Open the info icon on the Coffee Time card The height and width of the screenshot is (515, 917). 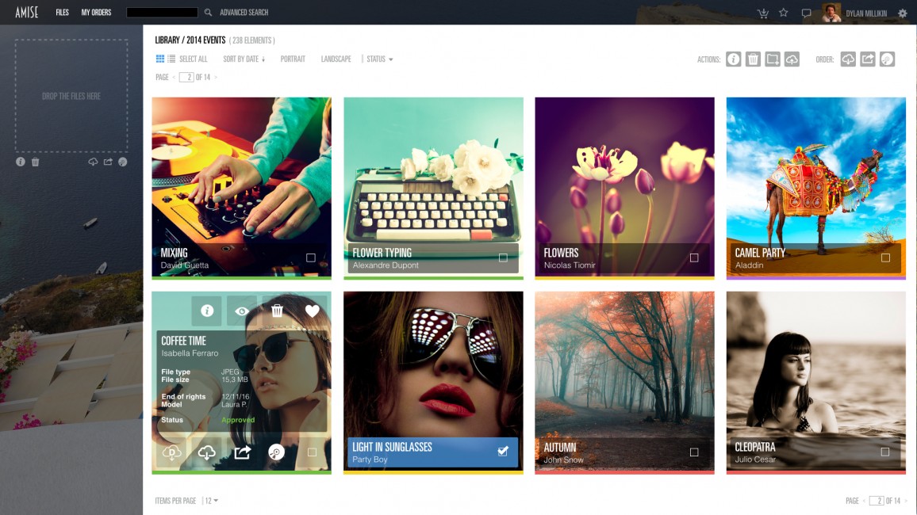[206, 311]
